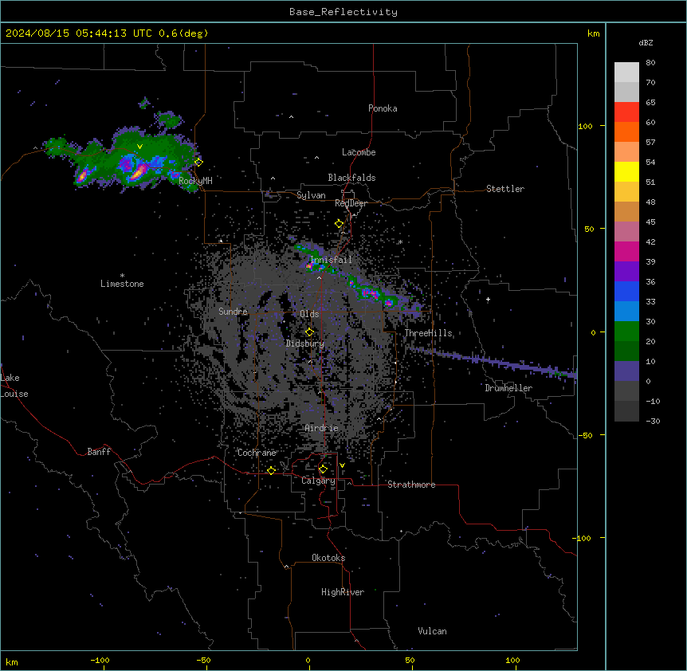Viewport: 687px width, 671px height.
Task: Click the -100 tick on the horizontal axis
Action: [100, 660]
